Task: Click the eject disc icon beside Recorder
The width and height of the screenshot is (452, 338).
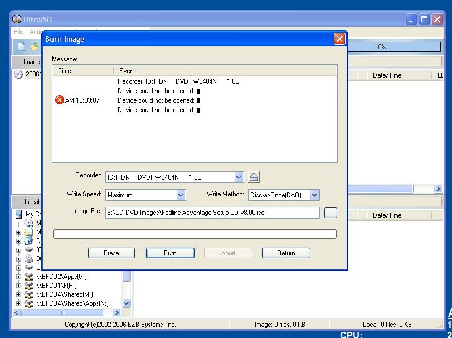Action: (254, 177)
